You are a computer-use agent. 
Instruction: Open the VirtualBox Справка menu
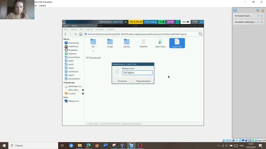[x=42, y=5]
